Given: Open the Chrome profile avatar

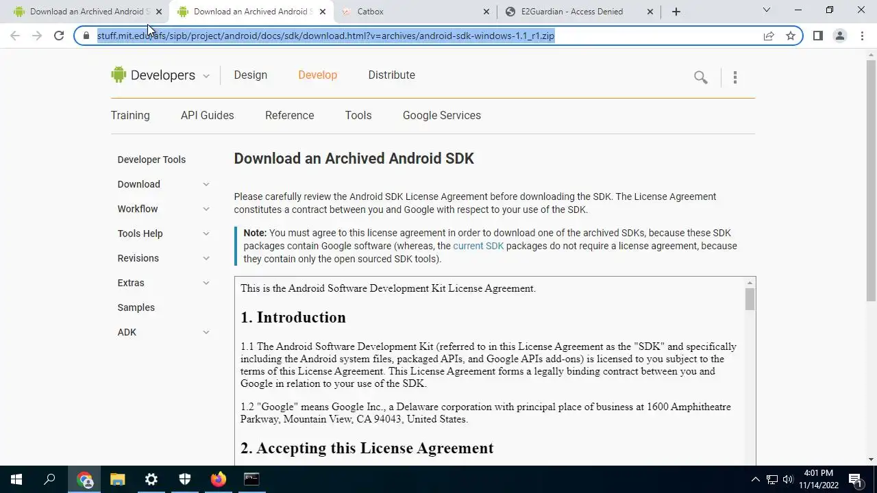Looking at the screenshot, I should pyautogui.click(x=840, y=36).
